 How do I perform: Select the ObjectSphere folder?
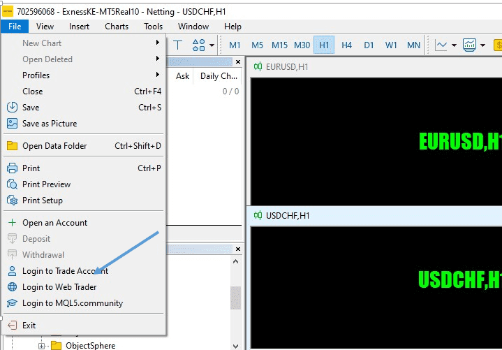pos(90,346)
